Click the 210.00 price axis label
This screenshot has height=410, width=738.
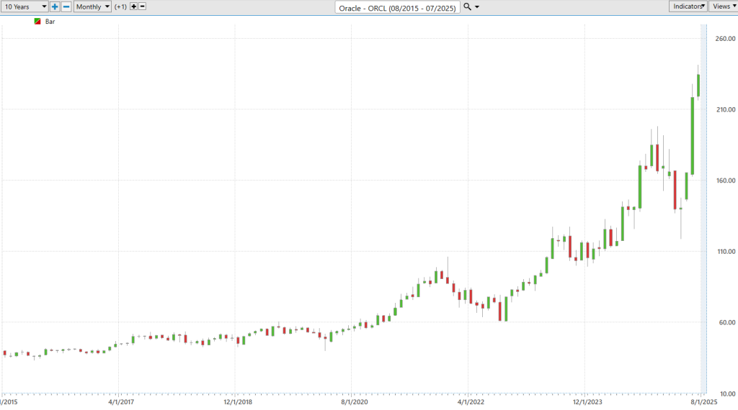pos(725,109)
